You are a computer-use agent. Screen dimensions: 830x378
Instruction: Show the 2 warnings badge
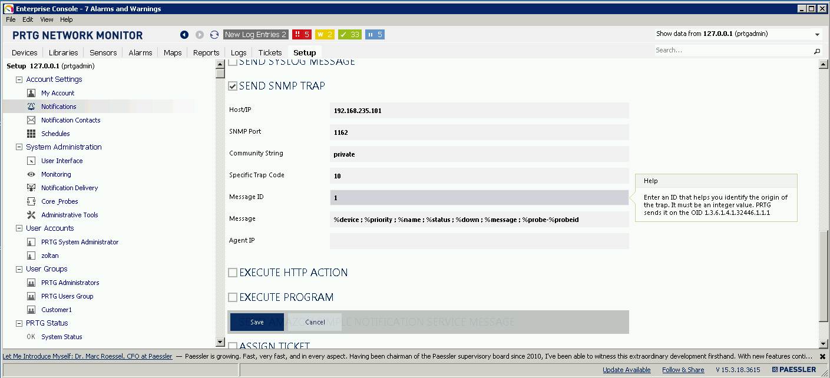[x=325, y=35]
